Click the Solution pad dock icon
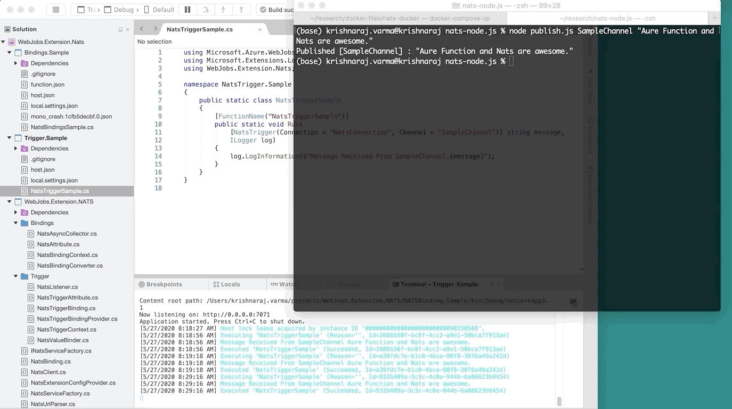 [x=121, y=30]
